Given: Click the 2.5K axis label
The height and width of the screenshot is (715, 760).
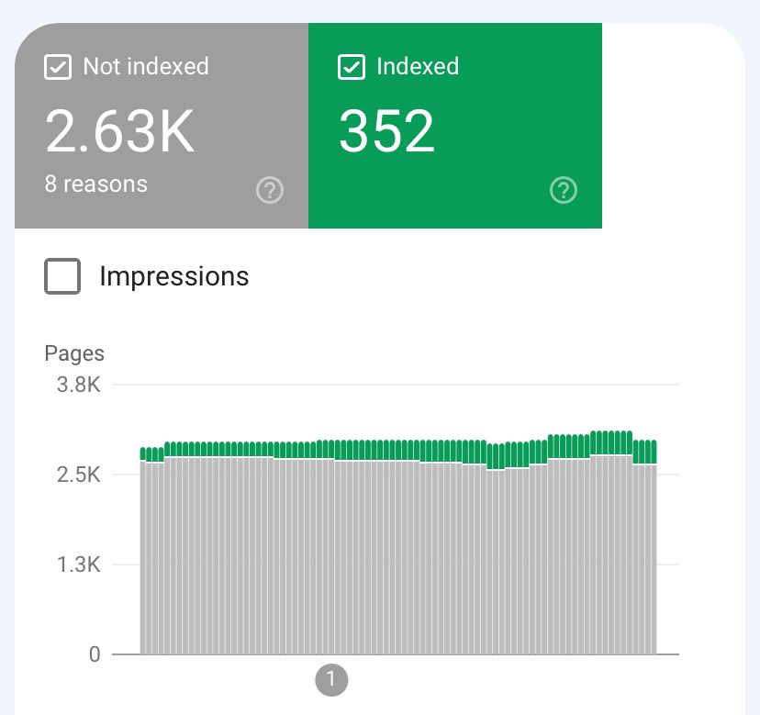Looking at the screenshot, I should (78, 475).
